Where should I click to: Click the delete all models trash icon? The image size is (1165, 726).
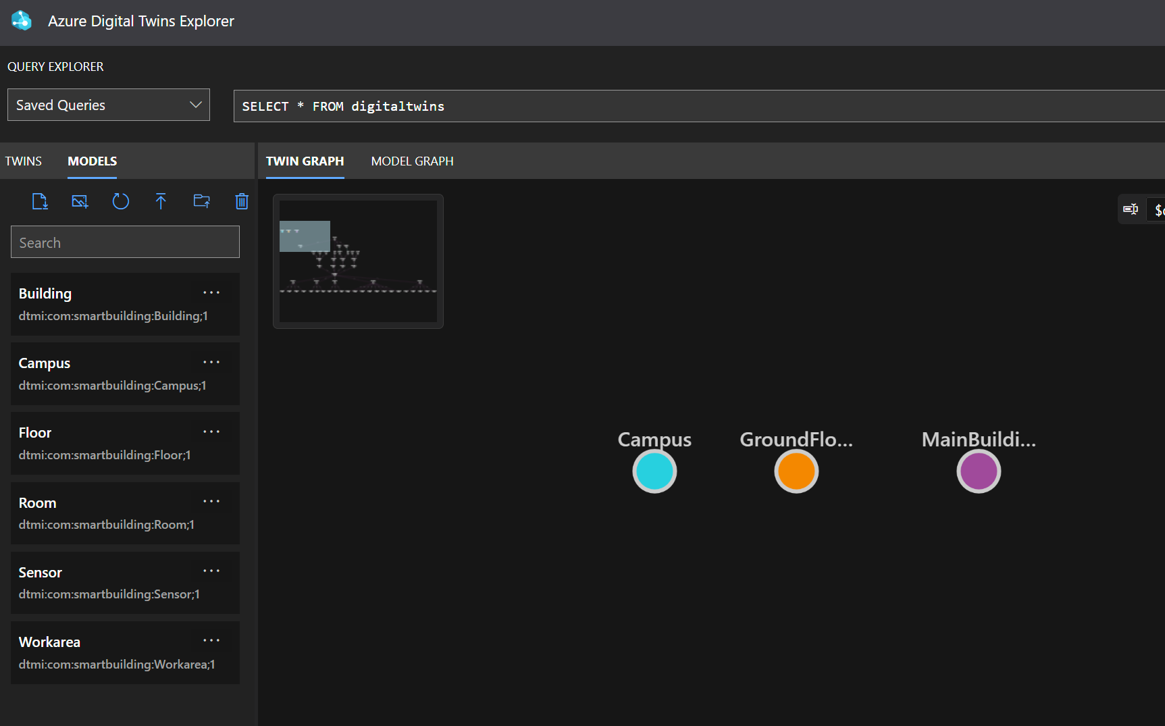click(242, 201)
